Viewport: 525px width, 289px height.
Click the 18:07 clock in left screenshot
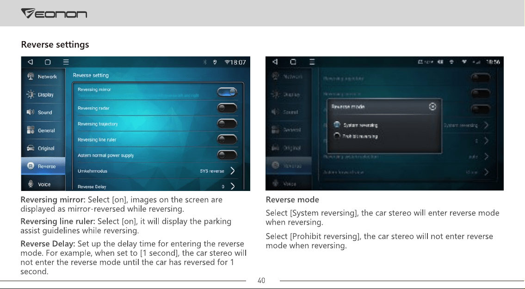point(238,62)
